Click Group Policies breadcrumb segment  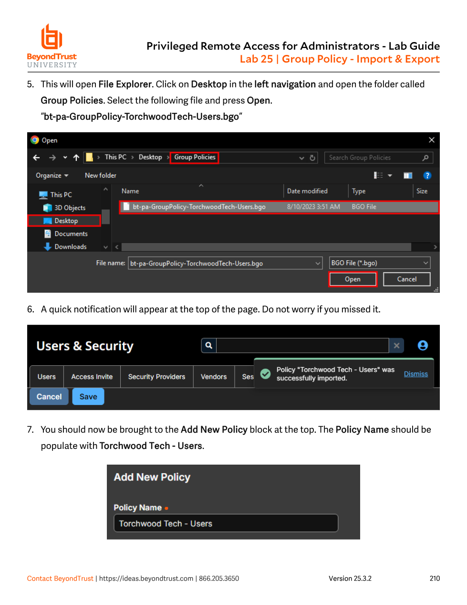pos(195,157)
